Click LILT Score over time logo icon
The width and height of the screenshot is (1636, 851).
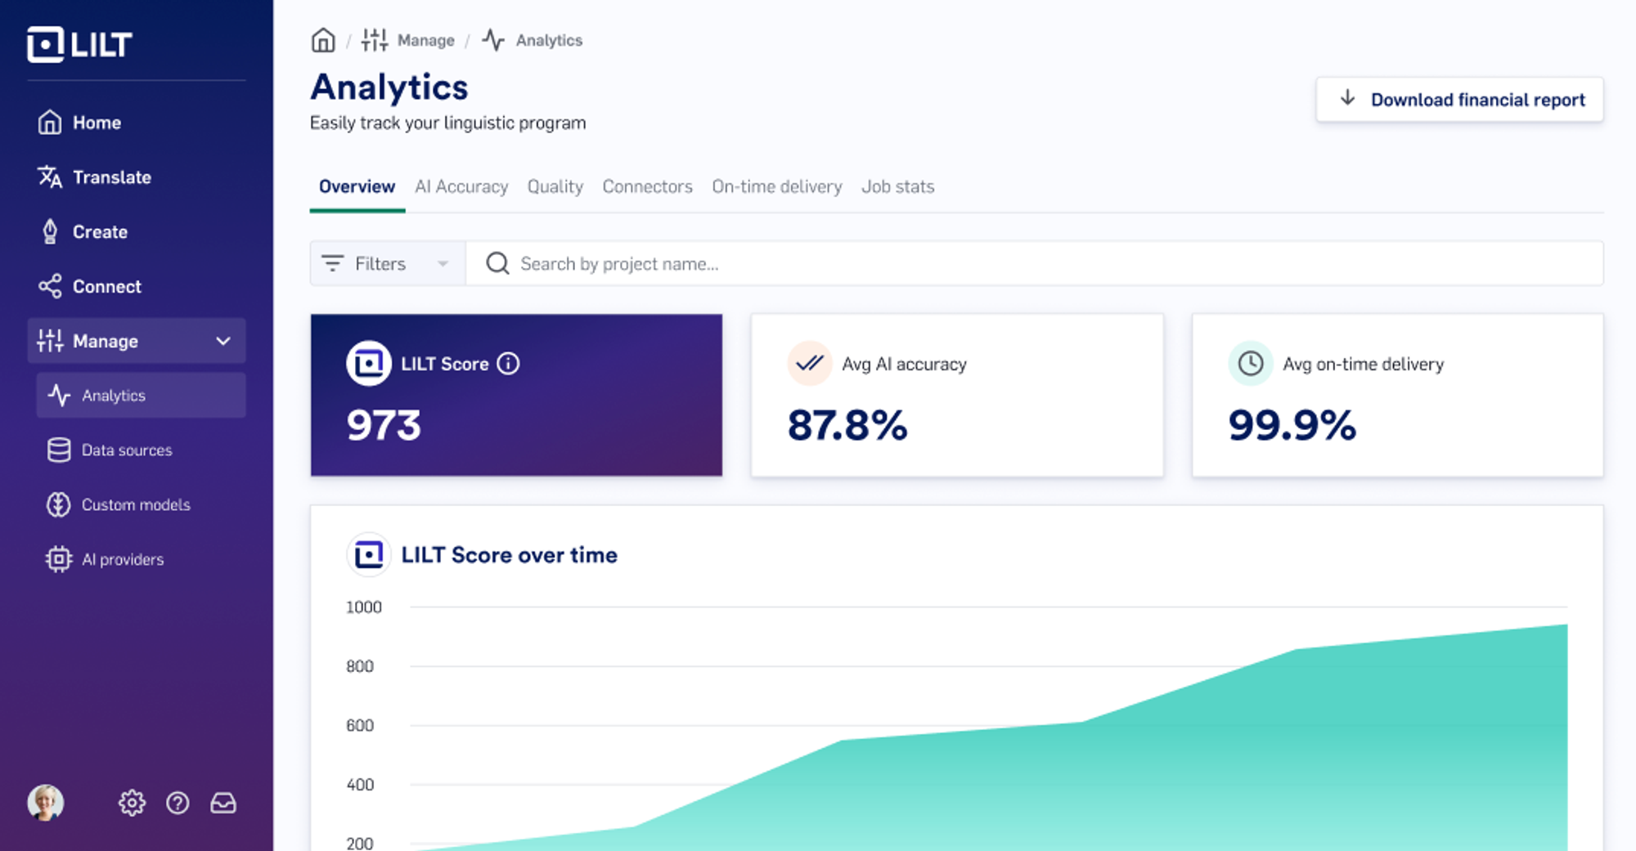pyautogui.click(x=369, y=555)
